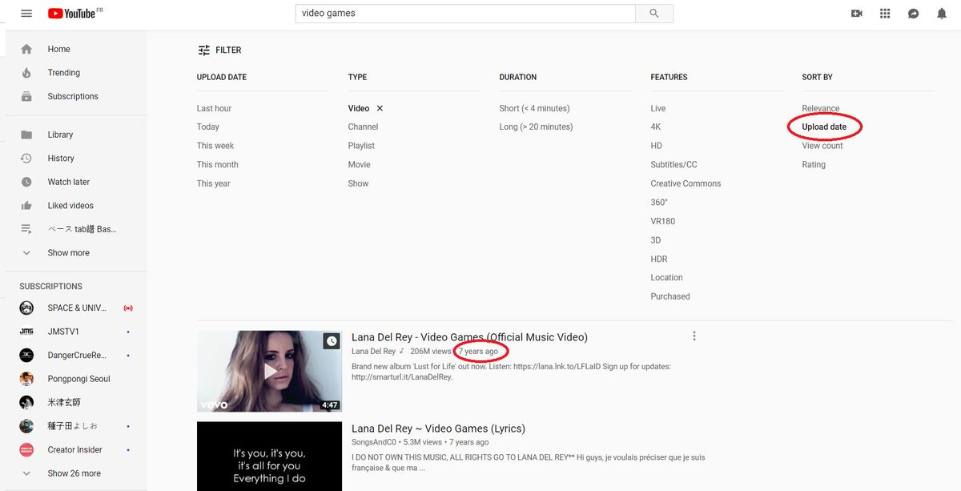Click JMSTV1 channel avatar
The width and height of the screenshot is (961, 491).
[26, 332]
